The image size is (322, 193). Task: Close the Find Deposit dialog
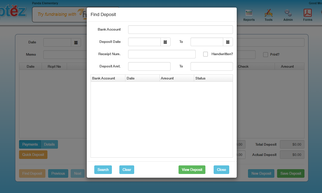(x=221, y=170)
